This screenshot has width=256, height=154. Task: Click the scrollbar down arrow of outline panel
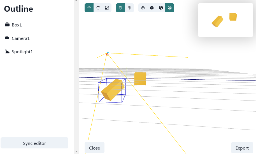point(76,151)
